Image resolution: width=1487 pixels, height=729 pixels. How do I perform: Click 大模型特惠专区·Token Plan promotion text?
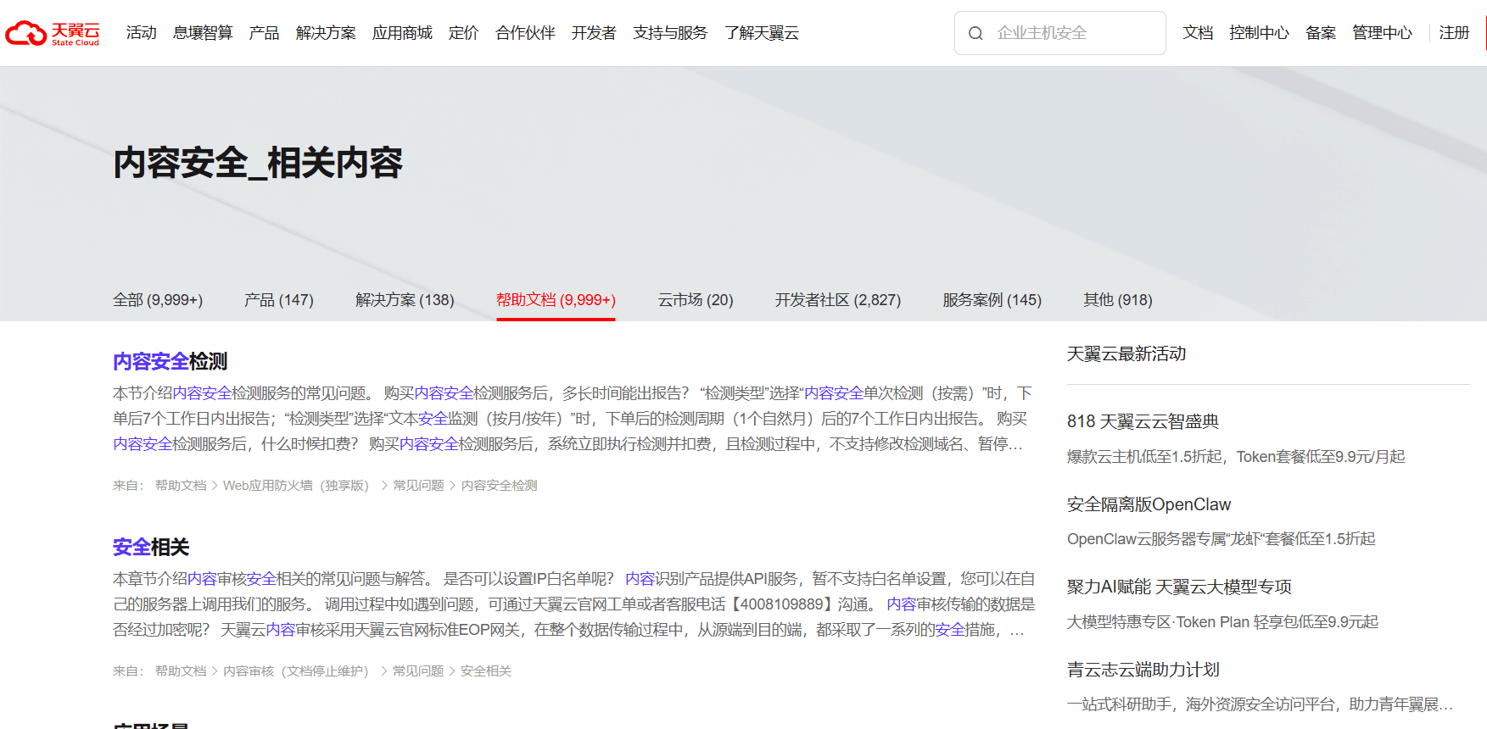(x=1222, y=622)
